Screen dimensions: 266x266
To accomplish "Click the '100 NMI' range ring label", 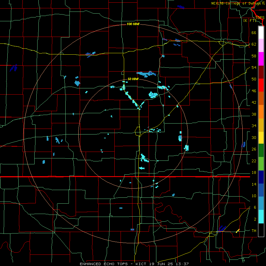I will (x=133, y=24).
